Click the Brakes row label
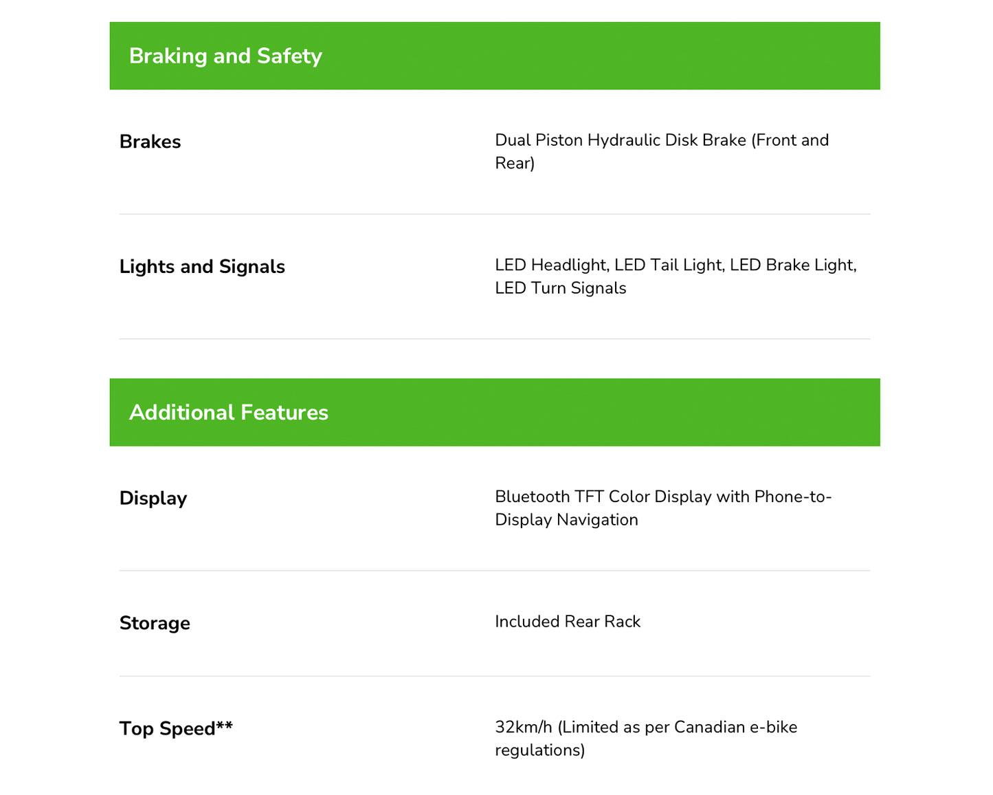The height and width of the screenshot is (795, 993). pos(150,142)
